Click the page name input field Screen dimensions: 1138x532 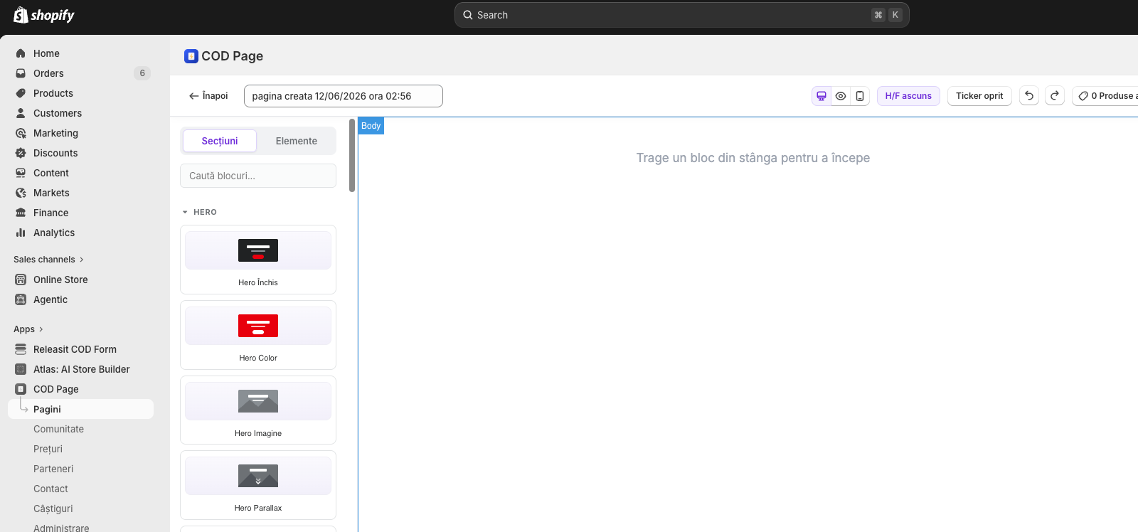[x=344, y=96]
